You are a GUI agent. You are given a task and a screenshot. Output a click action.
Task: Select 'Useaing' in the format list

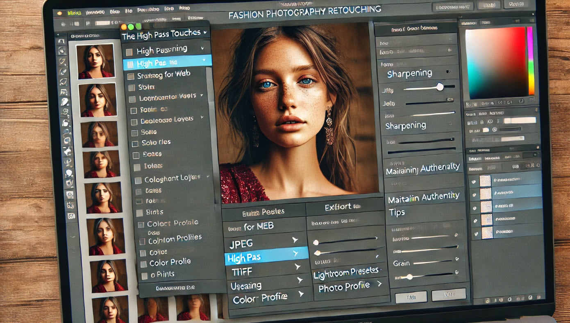(x=246, y=286)
